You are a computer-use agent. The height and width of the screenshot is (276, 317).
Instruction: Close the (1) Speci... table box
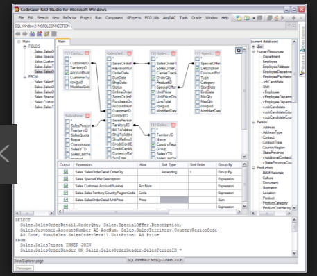pos(218,53)
